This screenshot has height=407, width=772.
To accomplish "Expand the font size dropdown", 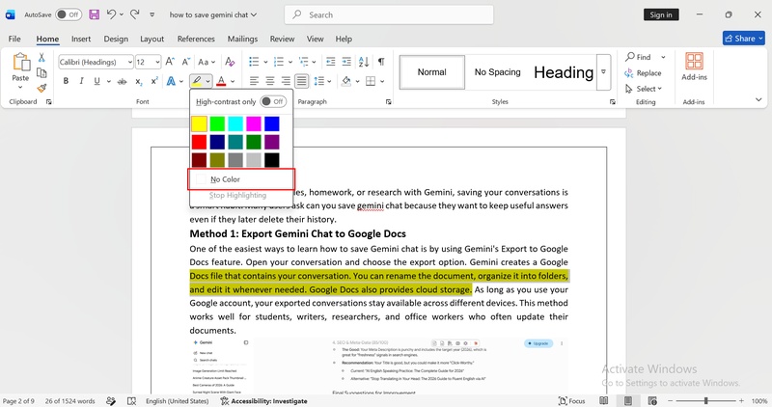I will pos(157,62).
